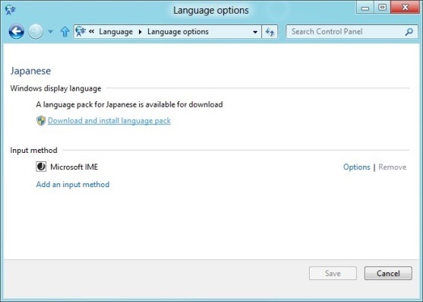Screen dimensions: 423x302
Task: Open Options for Microsoft IME
Action: (356, 167)
